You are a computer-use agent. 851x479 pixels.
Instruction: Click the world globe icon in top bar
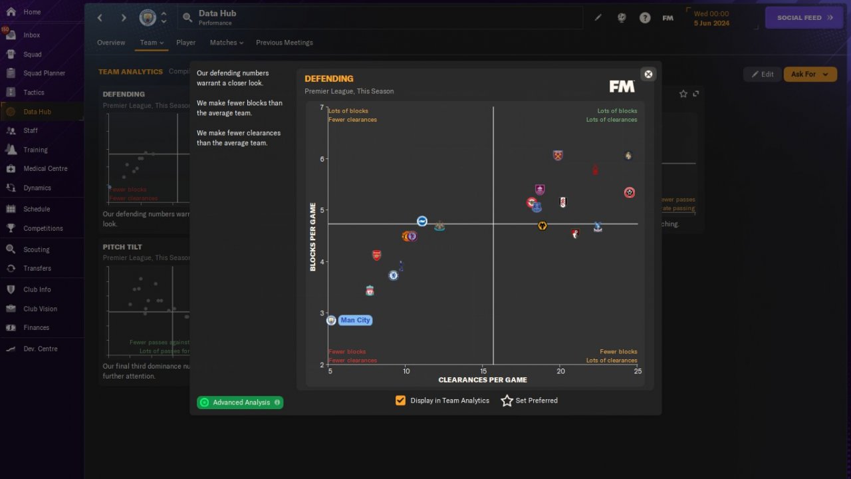point(622,18)
